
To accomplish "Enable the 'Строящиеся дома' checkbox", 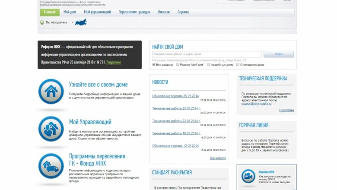I will (238, 65).
